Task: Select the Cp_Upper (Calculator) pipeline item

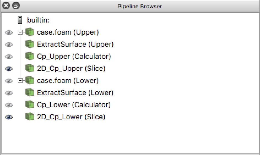Action: click(x=74, y=56)
